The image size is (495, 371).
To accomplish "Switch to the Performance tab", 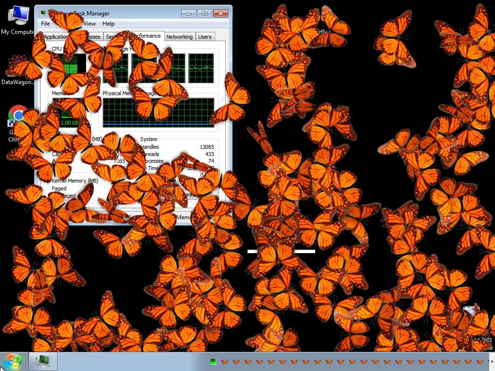I will (147, 36).
